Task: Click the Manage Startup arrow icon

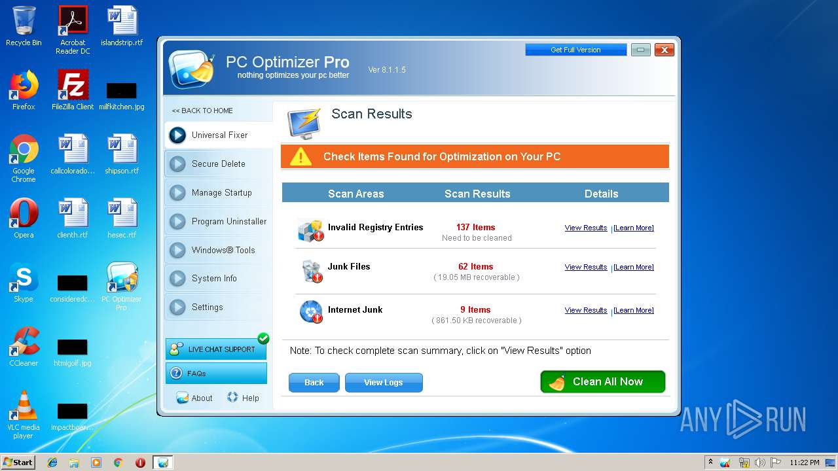Action: [x=177, y=192]
